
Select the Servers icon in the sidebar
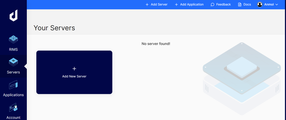13,62
